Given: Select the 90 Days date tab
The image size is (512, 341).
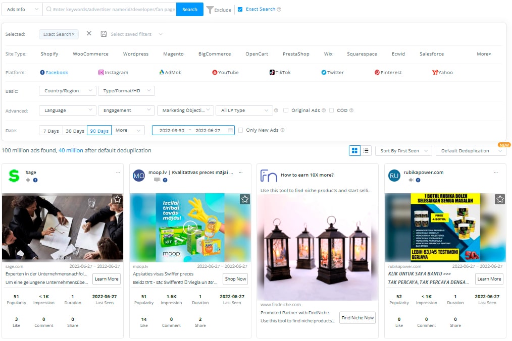Looking at the screenshot, I should pos(99,131).
